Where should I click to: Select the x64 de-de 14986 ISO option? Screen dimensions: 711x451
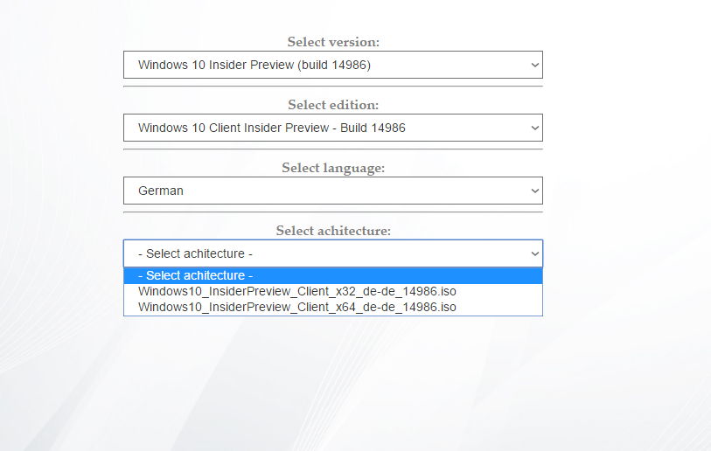coord(333,308)
